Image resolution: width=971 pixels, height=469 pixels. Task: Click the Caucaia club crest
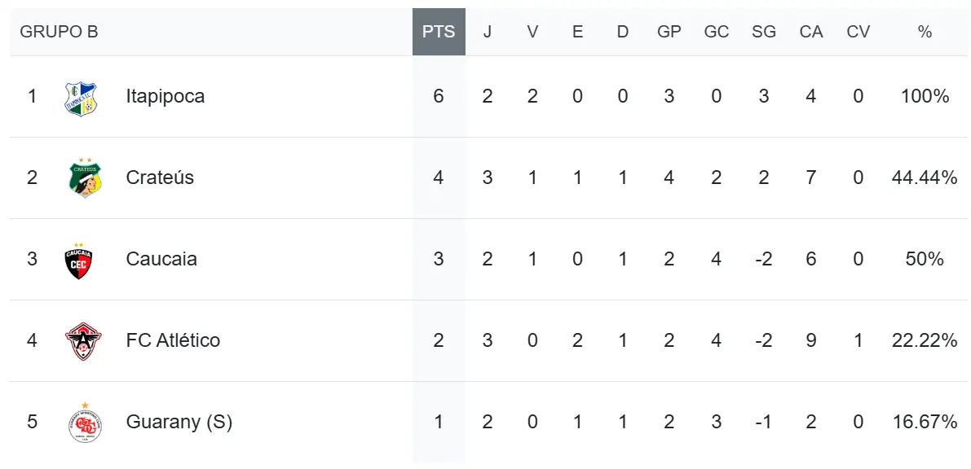pyautogui.click(x=78, y=260)
